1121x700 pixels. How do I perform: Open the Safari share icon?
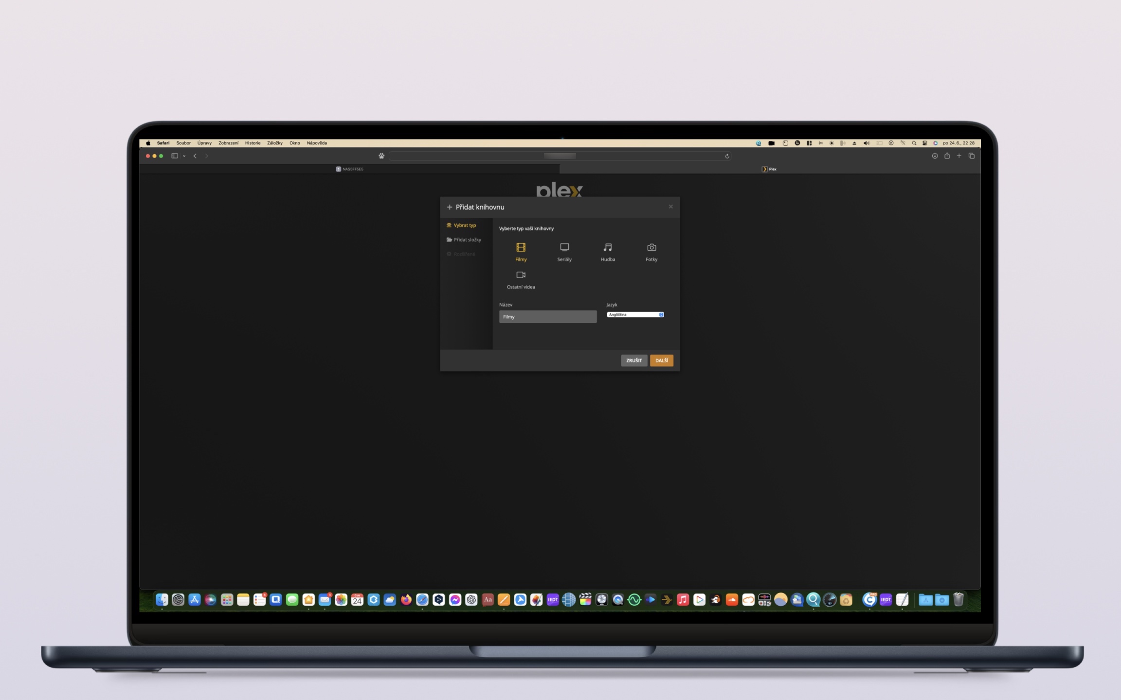(x=947, y=156)
